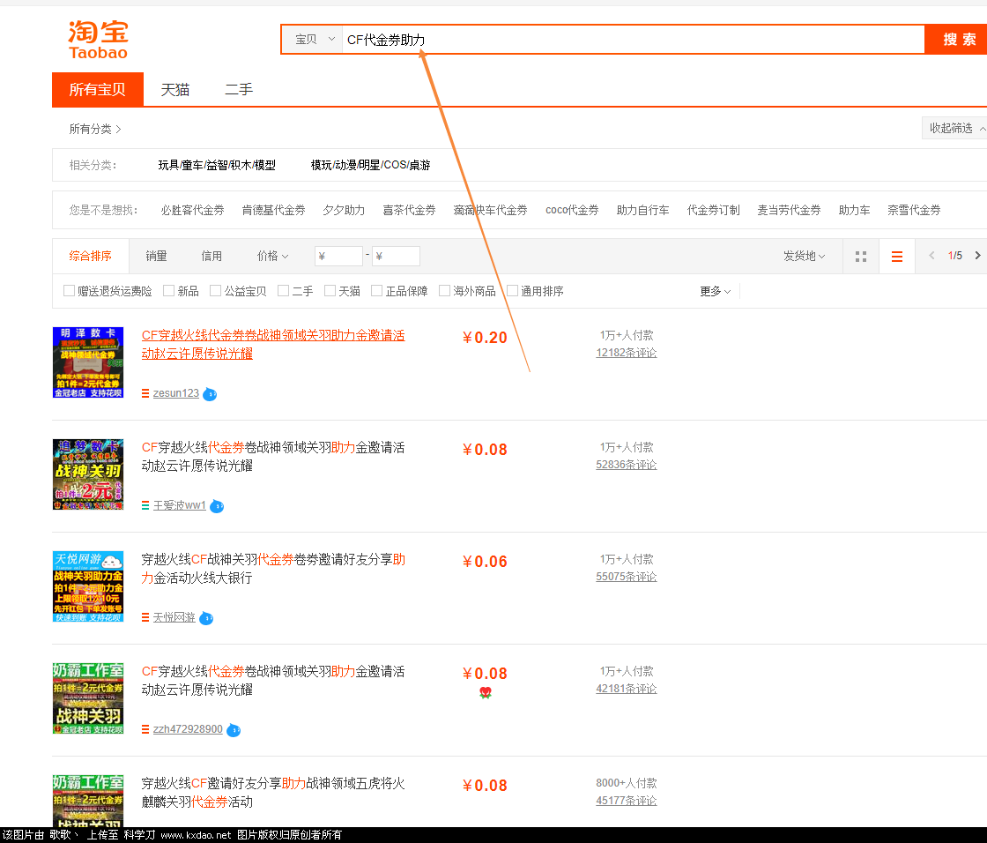Open 价格 sort dropdown
Screen dimensions: 987x843
click(x=272, y=256)
